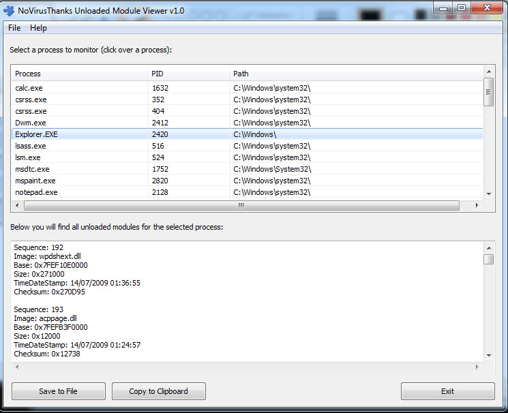Click the module output vertical scrollbar thumb
The height and width of the screenshot is (413, 508).
(x=488, y=259)
